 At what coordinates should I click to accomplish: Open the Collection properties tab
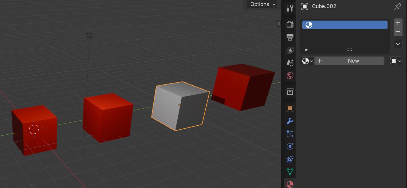290,91
